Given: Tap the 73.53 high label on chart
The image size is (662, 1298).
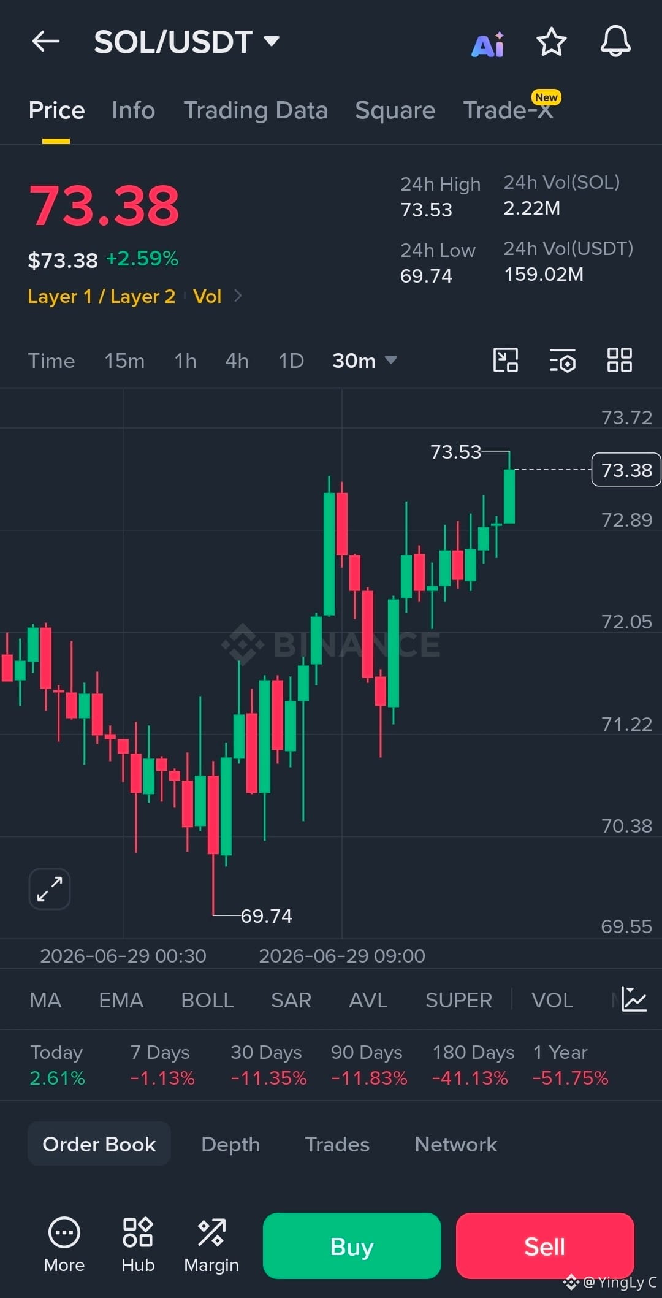Looking at the screenshot, I should 455,452.
